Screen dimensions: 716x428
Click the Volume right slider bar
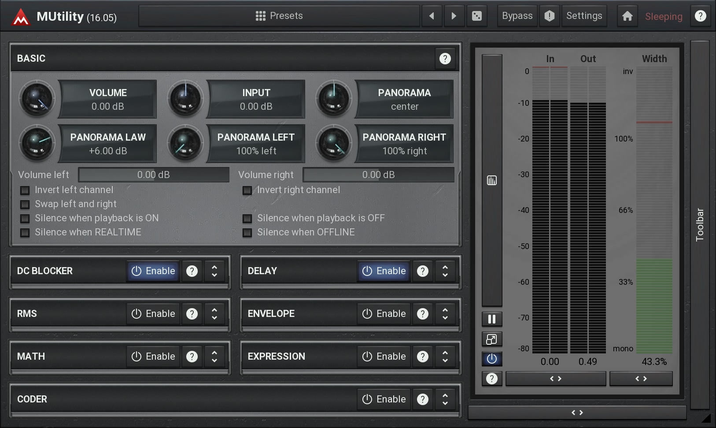click(x=379, y=175)
